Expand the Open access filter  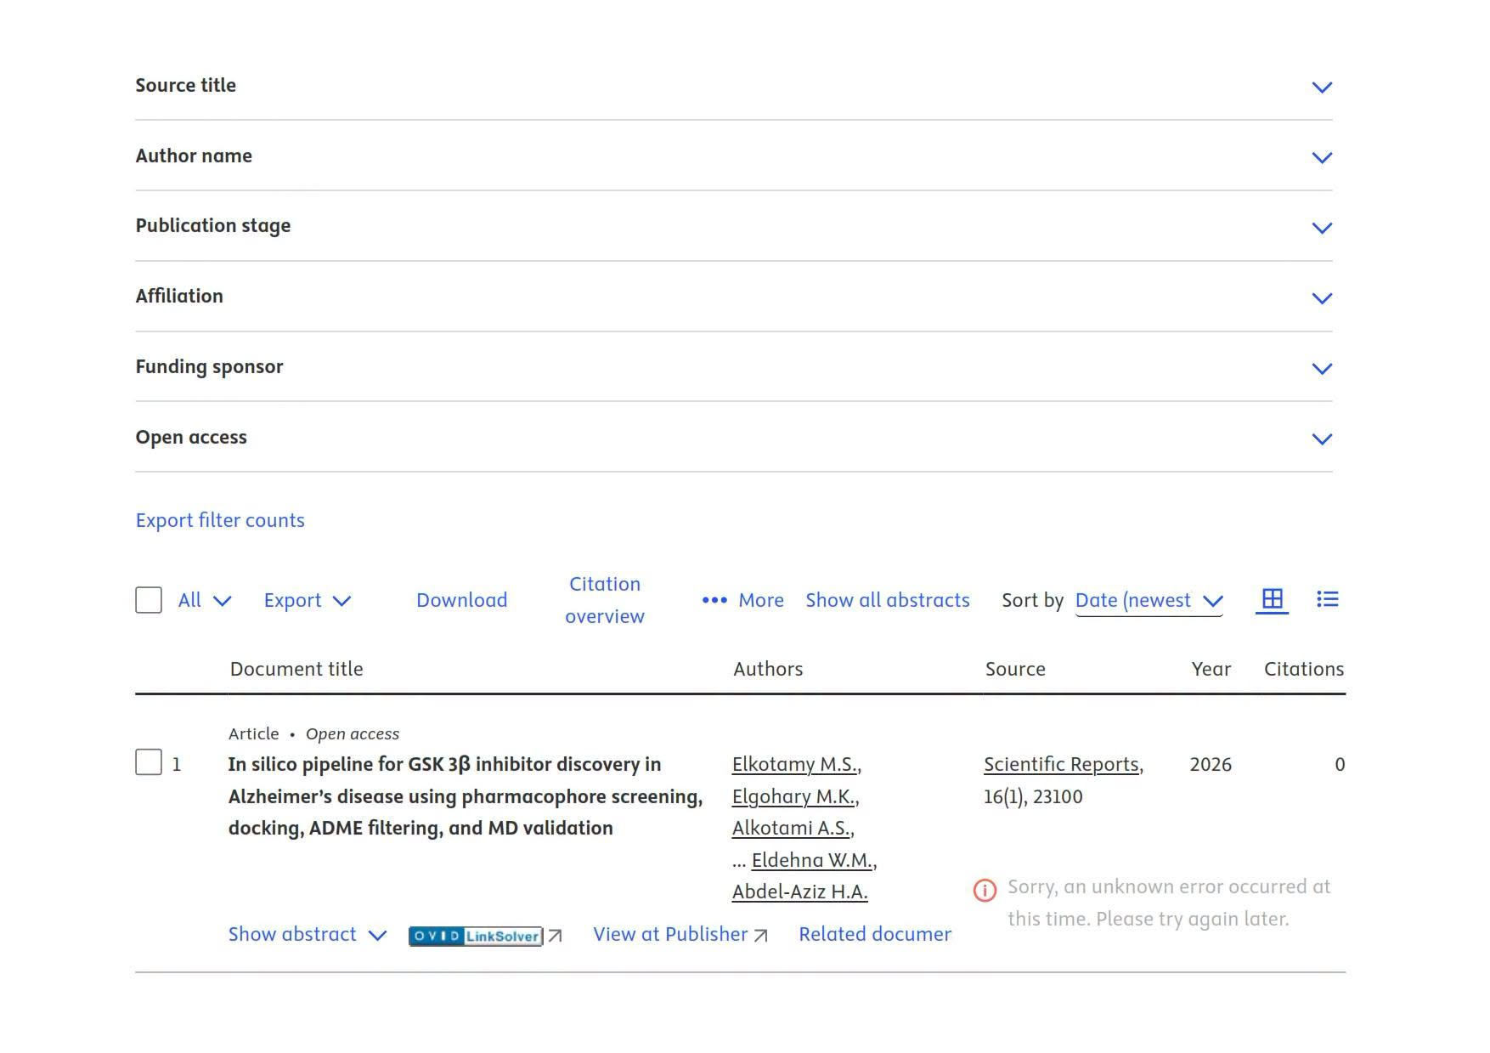pyautogui.click(x=734, y=438)
